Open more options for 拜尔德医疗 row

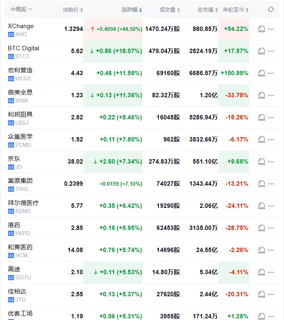pyautogui.click(x=271, y=206)
